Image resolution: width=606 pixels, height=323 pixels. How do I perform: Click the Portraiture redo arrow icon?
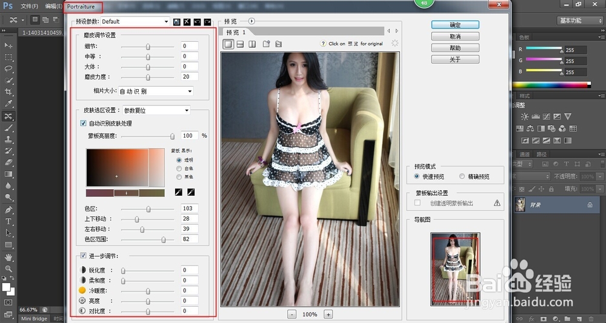coord(207,22)
